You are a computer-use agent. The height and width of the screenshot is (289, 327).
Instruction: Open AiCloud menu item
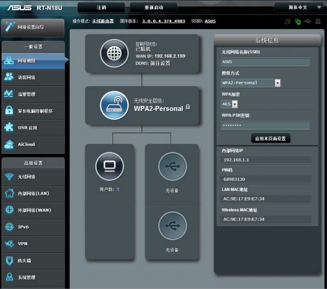pos(33,144)
